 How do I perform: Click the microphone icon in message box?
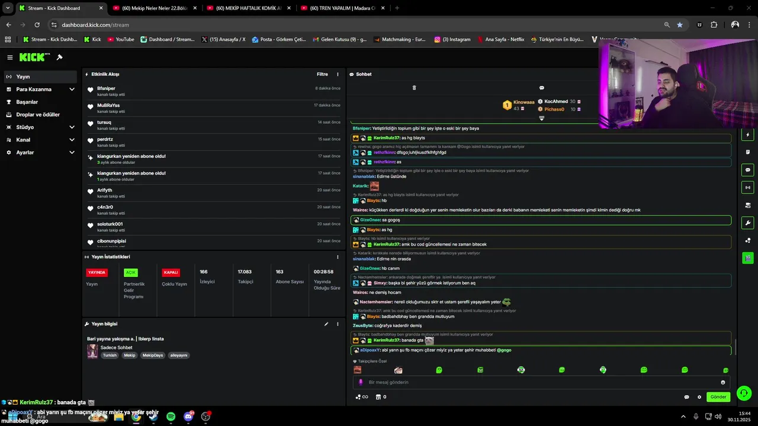tap(361, 382)
